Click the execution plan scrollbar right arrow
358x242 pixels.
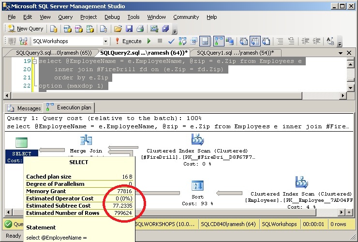(x=341, y=212)
